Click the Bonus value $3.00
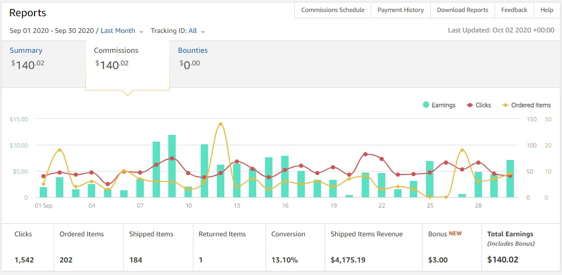This screenshot has height=275, width=562. click(x=438, y=260)
